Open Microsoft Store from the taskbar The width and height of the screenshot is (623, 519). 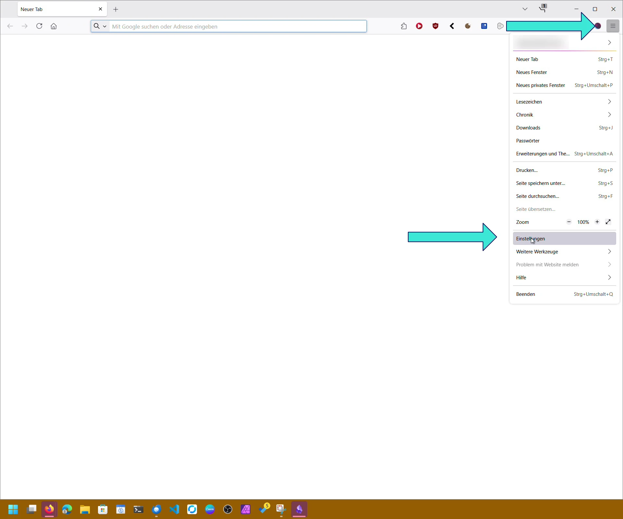(103, 510)
